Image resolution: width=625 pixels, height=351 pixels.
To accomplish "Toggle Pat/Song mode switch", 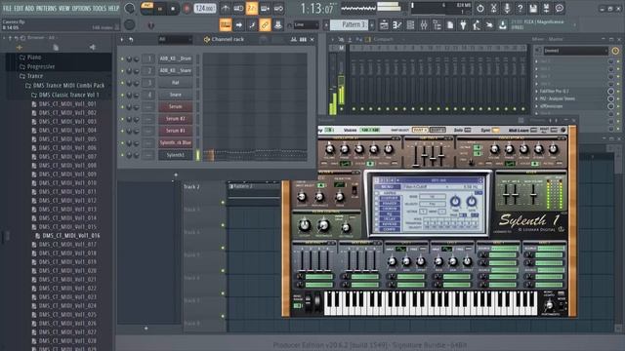I will tap(146, 8).
